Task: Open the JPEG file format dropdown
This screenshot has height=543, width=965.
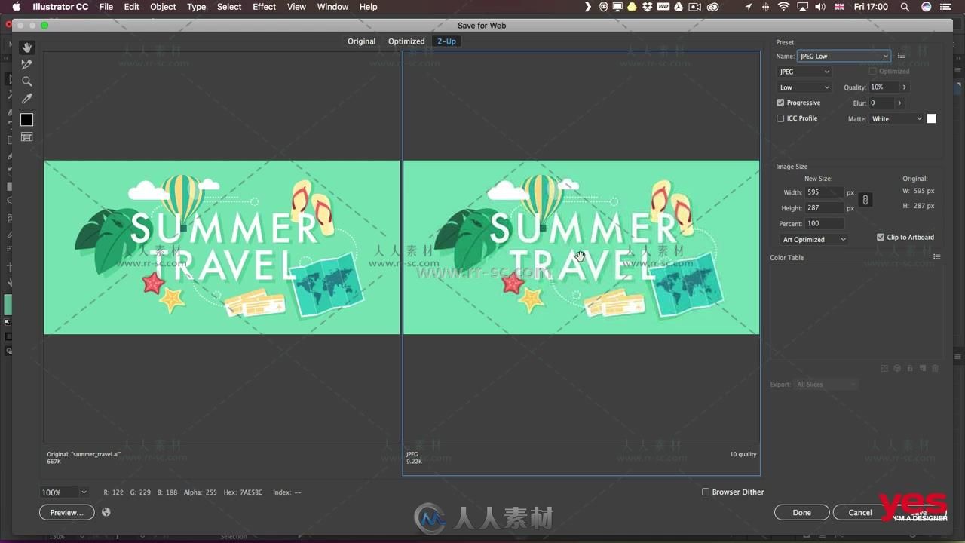Action: (x=804, y=72)
